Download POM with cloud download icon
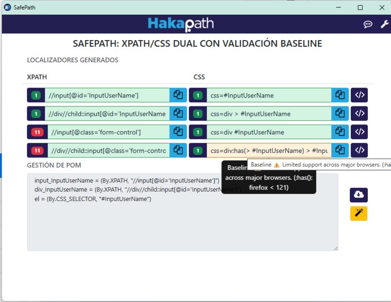The height and width of the screenshot is (302, 391). coord(359,195)
